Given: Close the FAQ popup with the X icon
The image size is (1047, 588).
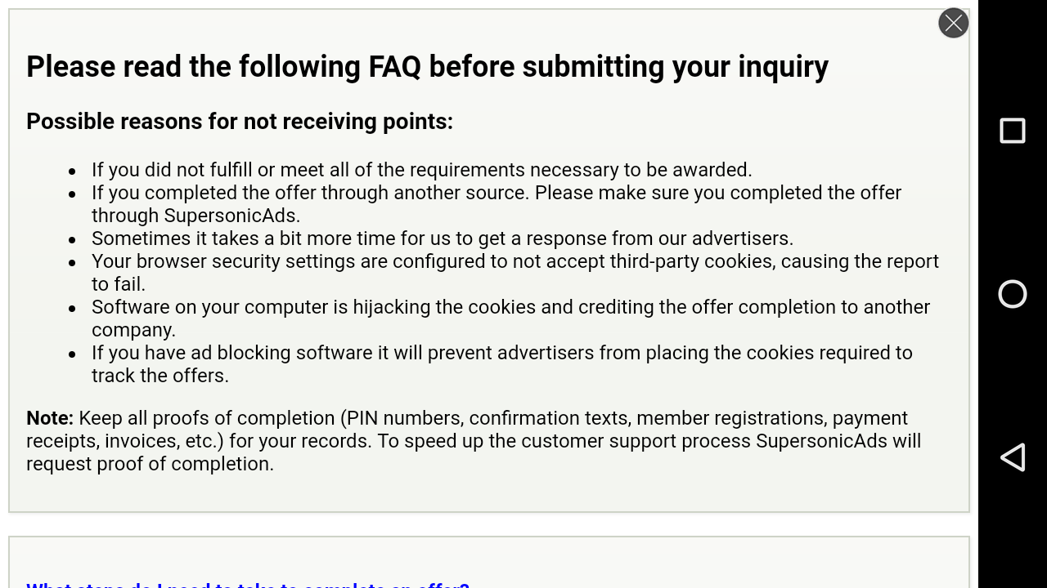Looking at the screenshot, I should click(953, 23).
